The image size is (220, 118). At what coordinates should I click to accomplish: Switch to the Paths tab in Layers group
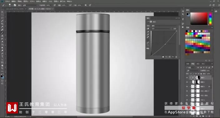point(203,64)
